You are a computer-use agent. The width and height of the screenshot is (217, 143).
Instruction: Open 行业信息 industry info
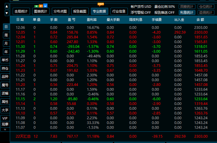[x=119, y=11]
